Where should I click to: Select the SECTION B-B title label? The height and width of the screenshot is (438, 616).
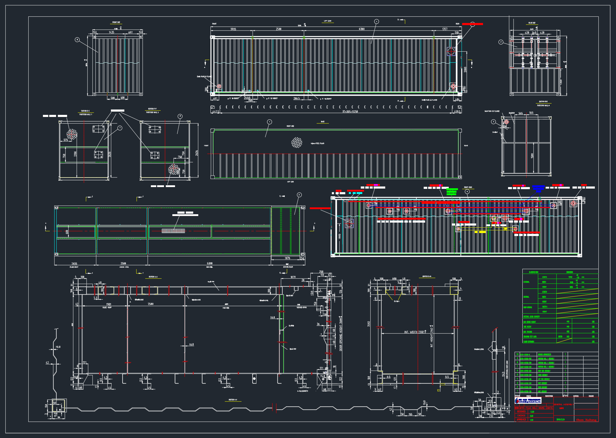click(427, 276)
